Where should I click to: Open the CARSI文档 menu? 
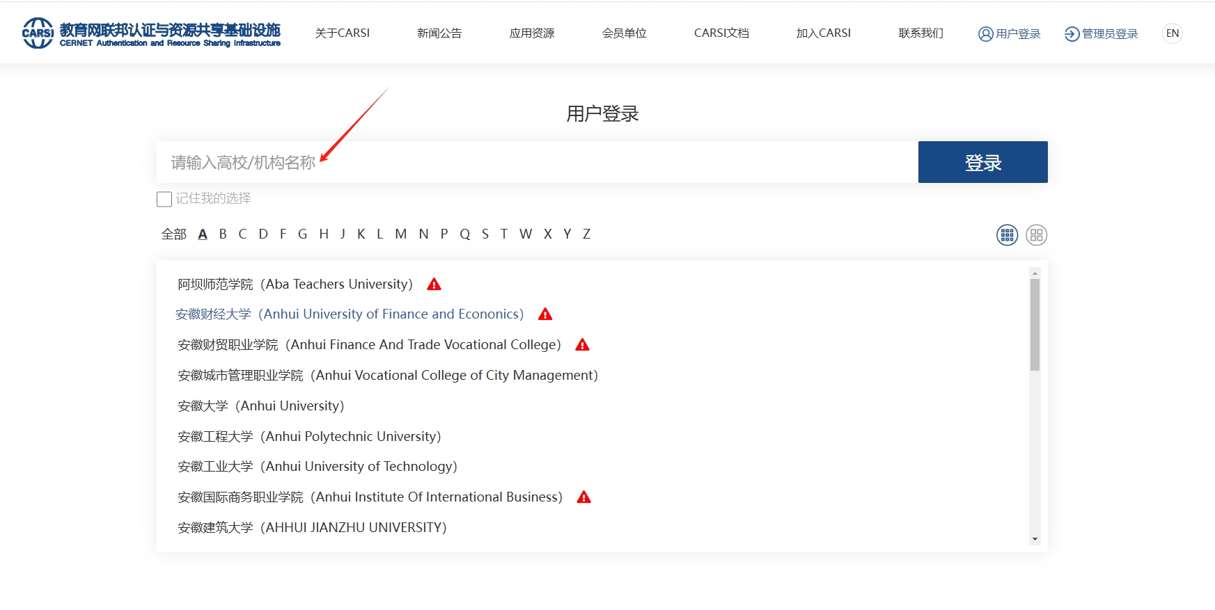[721, 33]
